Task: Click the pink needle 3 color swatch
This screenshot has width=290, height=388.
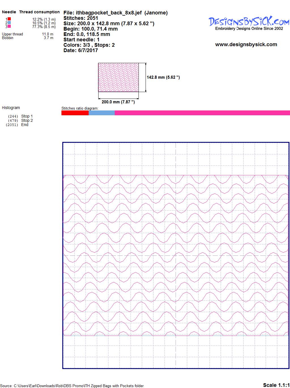Action: tap(9, 26)
